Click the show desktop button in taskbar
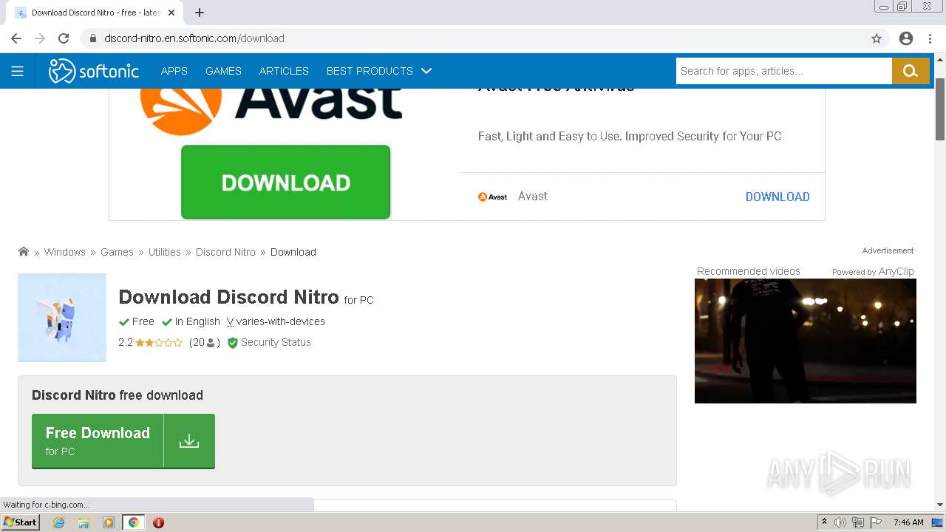Image resolution: width=946 pixels, height=532 pixels. pos(938,522)
